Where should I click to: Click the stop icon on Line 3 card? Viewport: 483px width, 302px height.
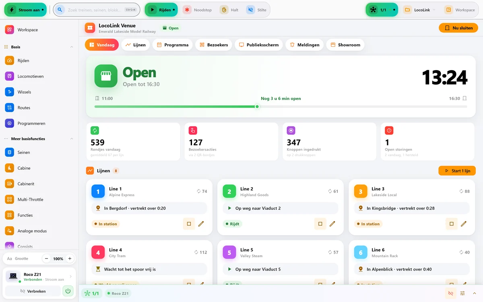pyautogui.click(x=451, y=224)
